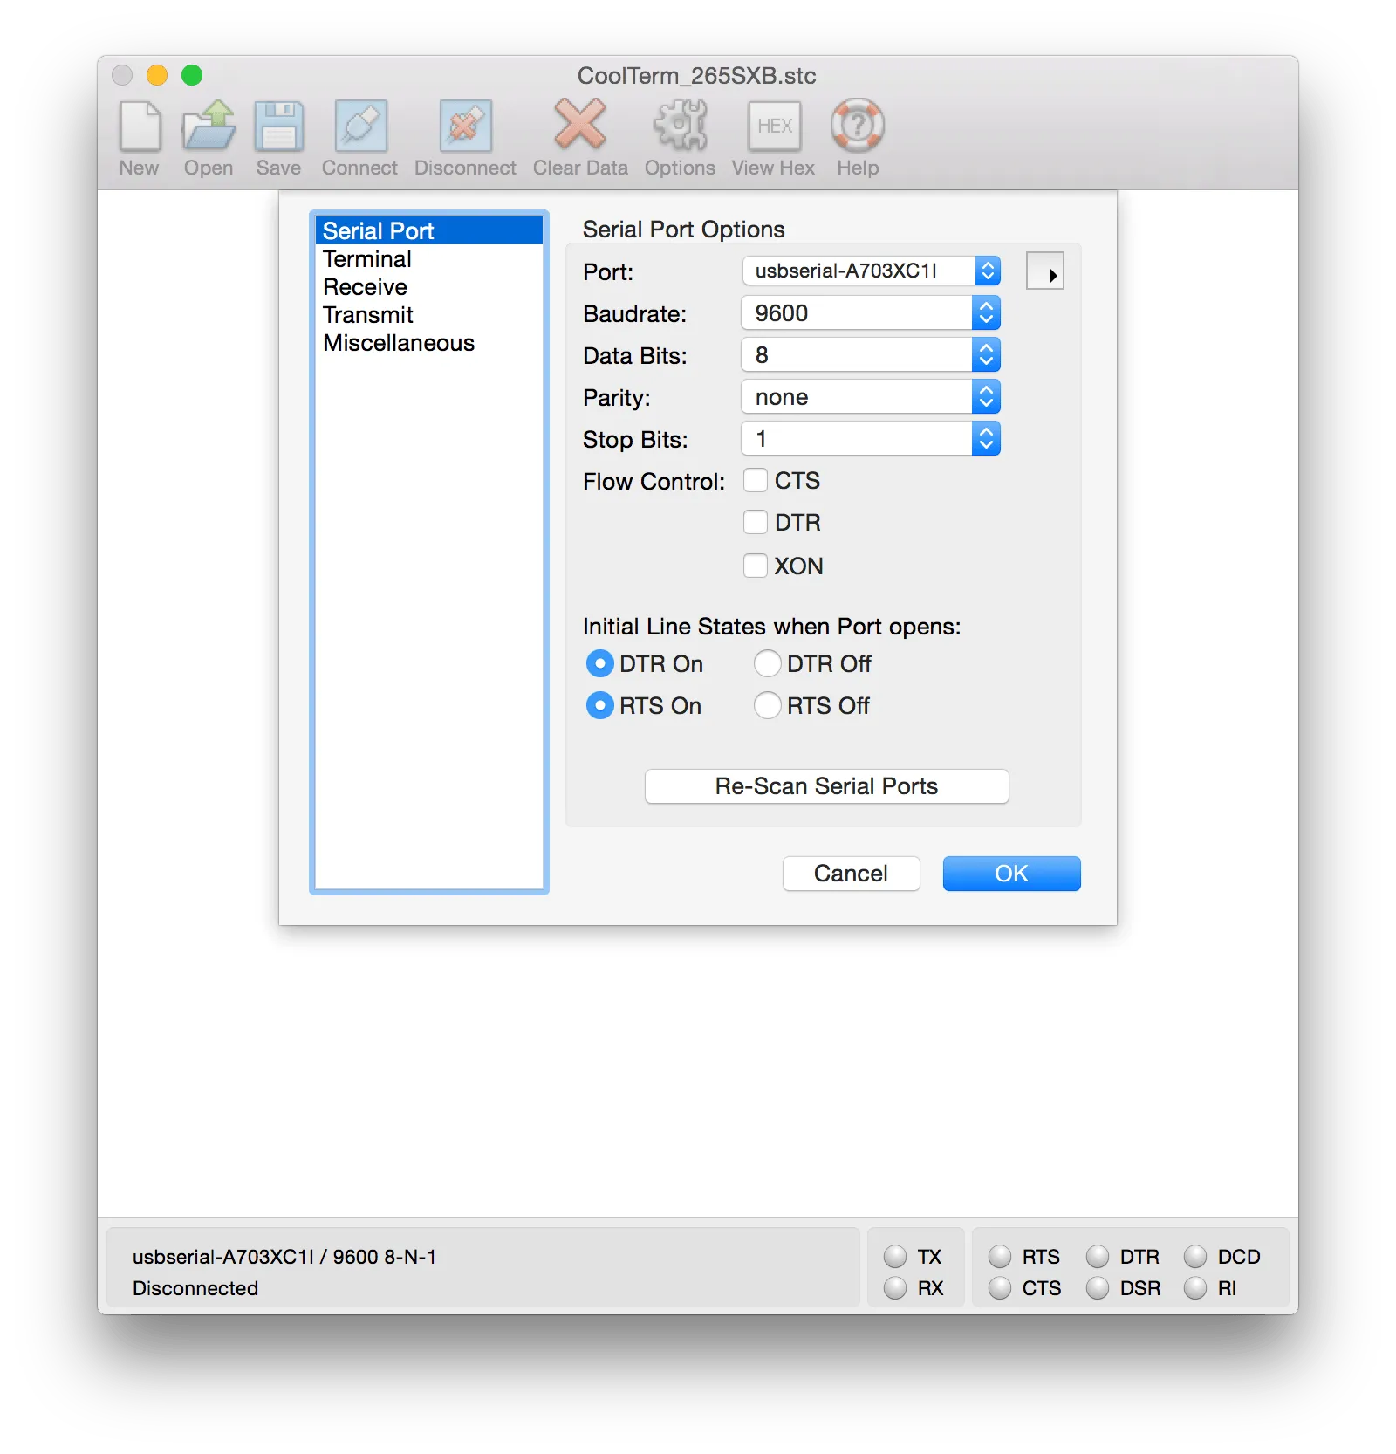Image resolution: width=1396 pixels, height=1454 pixels.
Task: Enable XON flow control checkbox
Action: (x=756, y=565)
